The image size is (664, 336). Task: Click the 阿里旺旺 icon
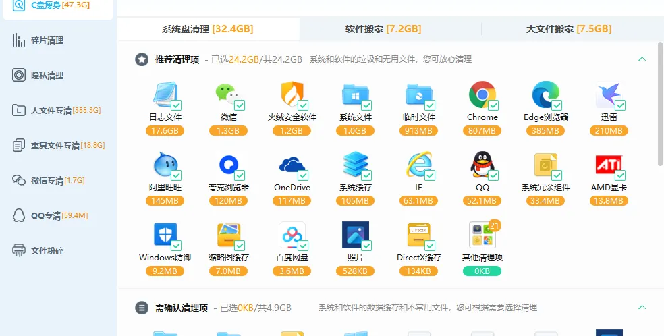click(x=165, y=165)
